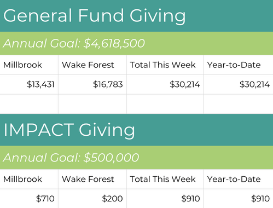
Task: Select the Annual Goal $4,618,500 banner
Action: pos(136,43)
